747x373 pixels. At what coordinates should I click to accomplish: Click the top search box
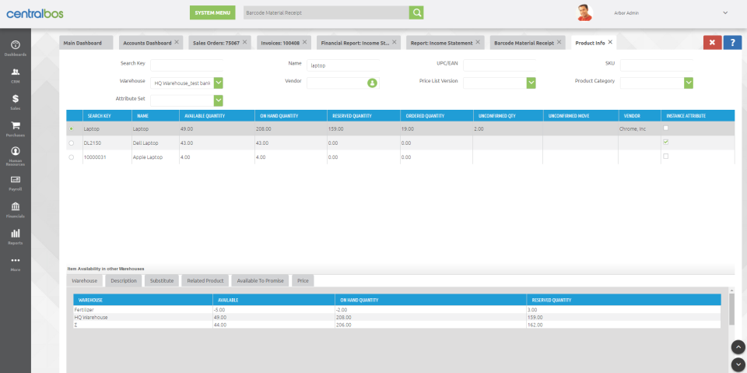tap(326, 13)
